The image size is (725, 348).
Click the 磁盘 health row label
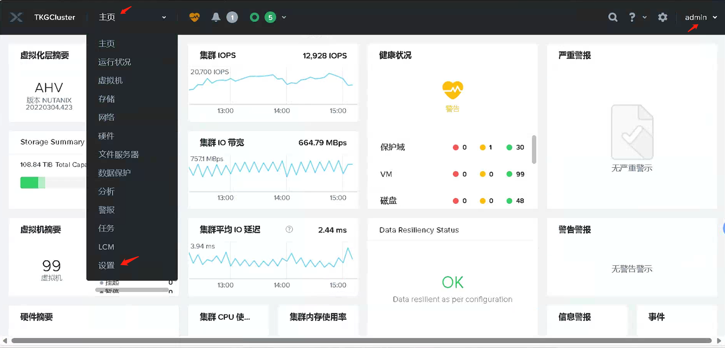point(388,201)
